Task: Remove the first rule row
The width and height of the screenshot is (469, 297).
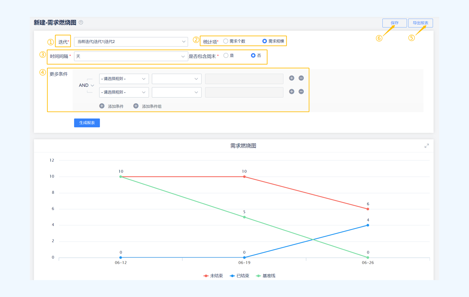Action: point(301,78)
